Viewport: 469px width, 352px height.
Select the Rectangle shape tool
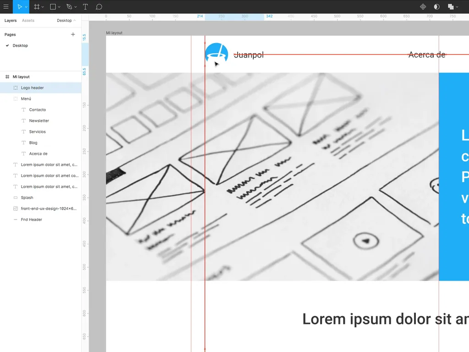[53, 6]
